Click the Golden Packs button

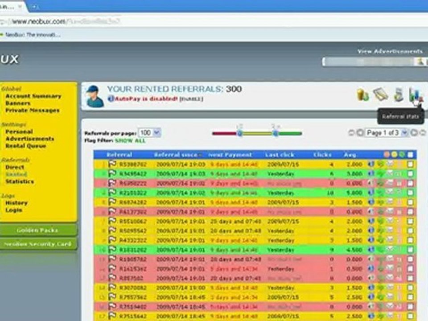[38, 230]
